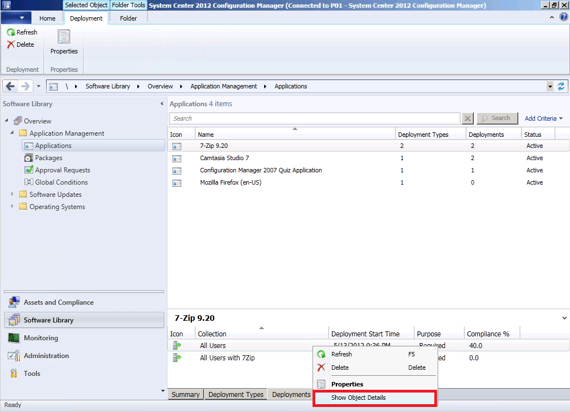This screenshot has height=412, width=570.
Task: Go forward with the navigation arrow
Action: (26, 87)
